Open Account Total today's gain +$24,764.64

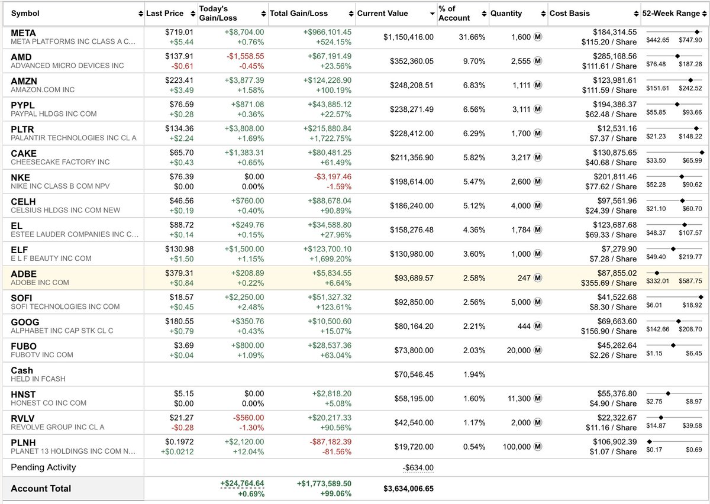click(x=241, y=483)
